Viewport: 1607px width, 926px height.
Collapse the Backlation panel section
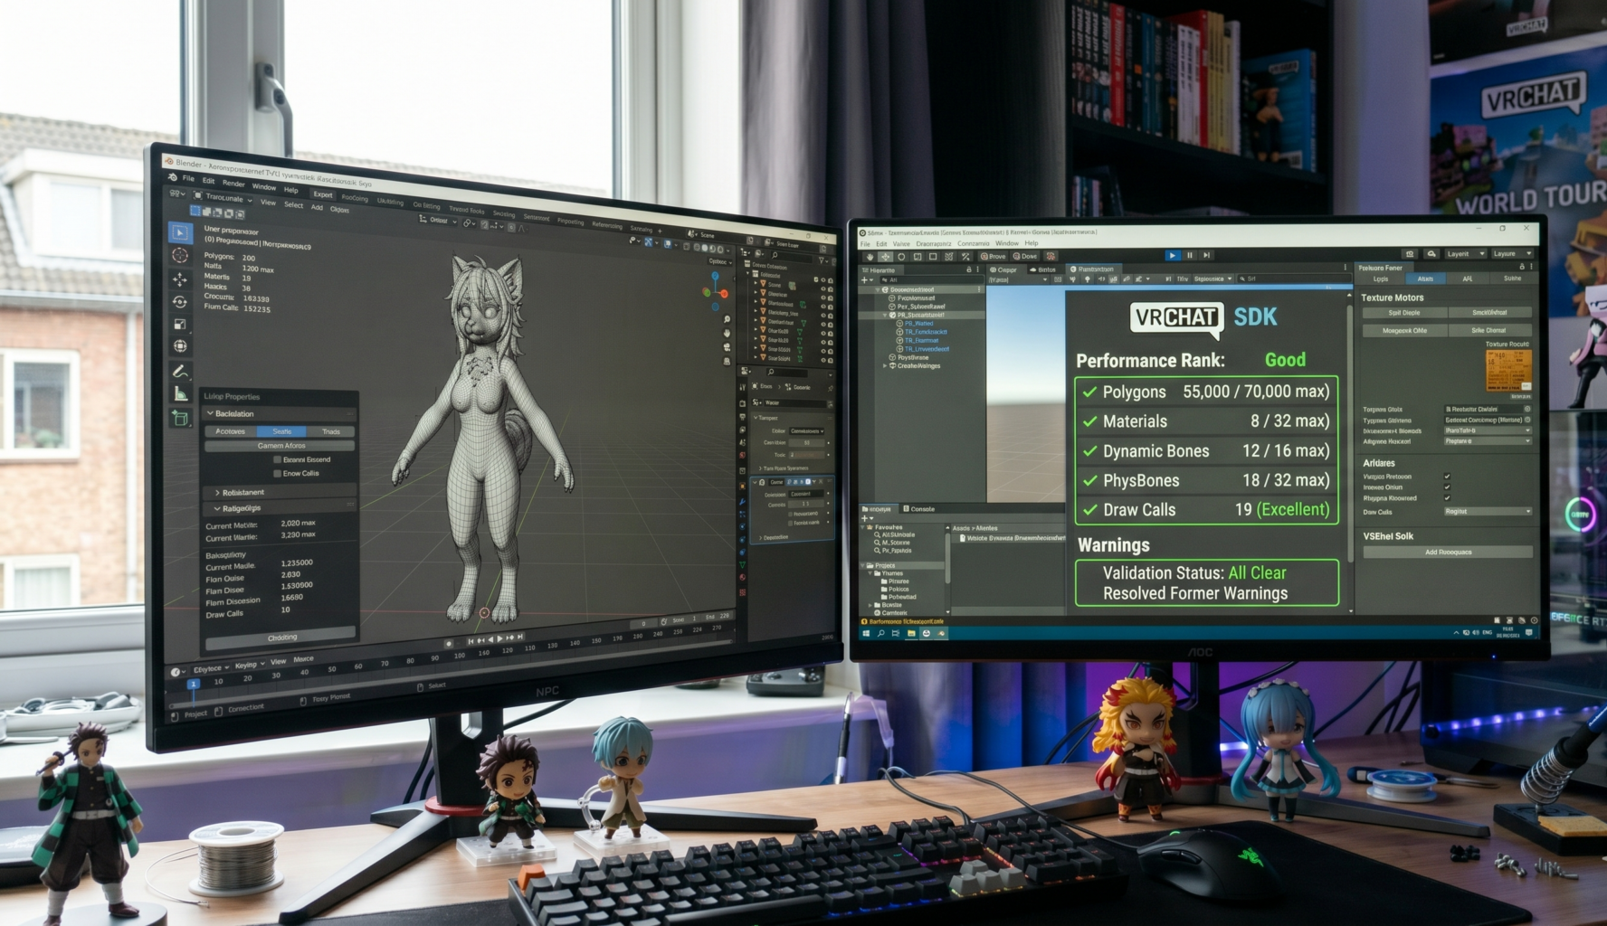click(x=211, y=414)
